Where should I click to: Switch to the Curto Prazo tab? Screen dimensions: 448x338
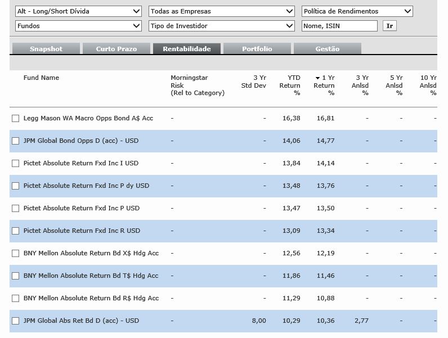pyautogui.click(x=117, y=49)
